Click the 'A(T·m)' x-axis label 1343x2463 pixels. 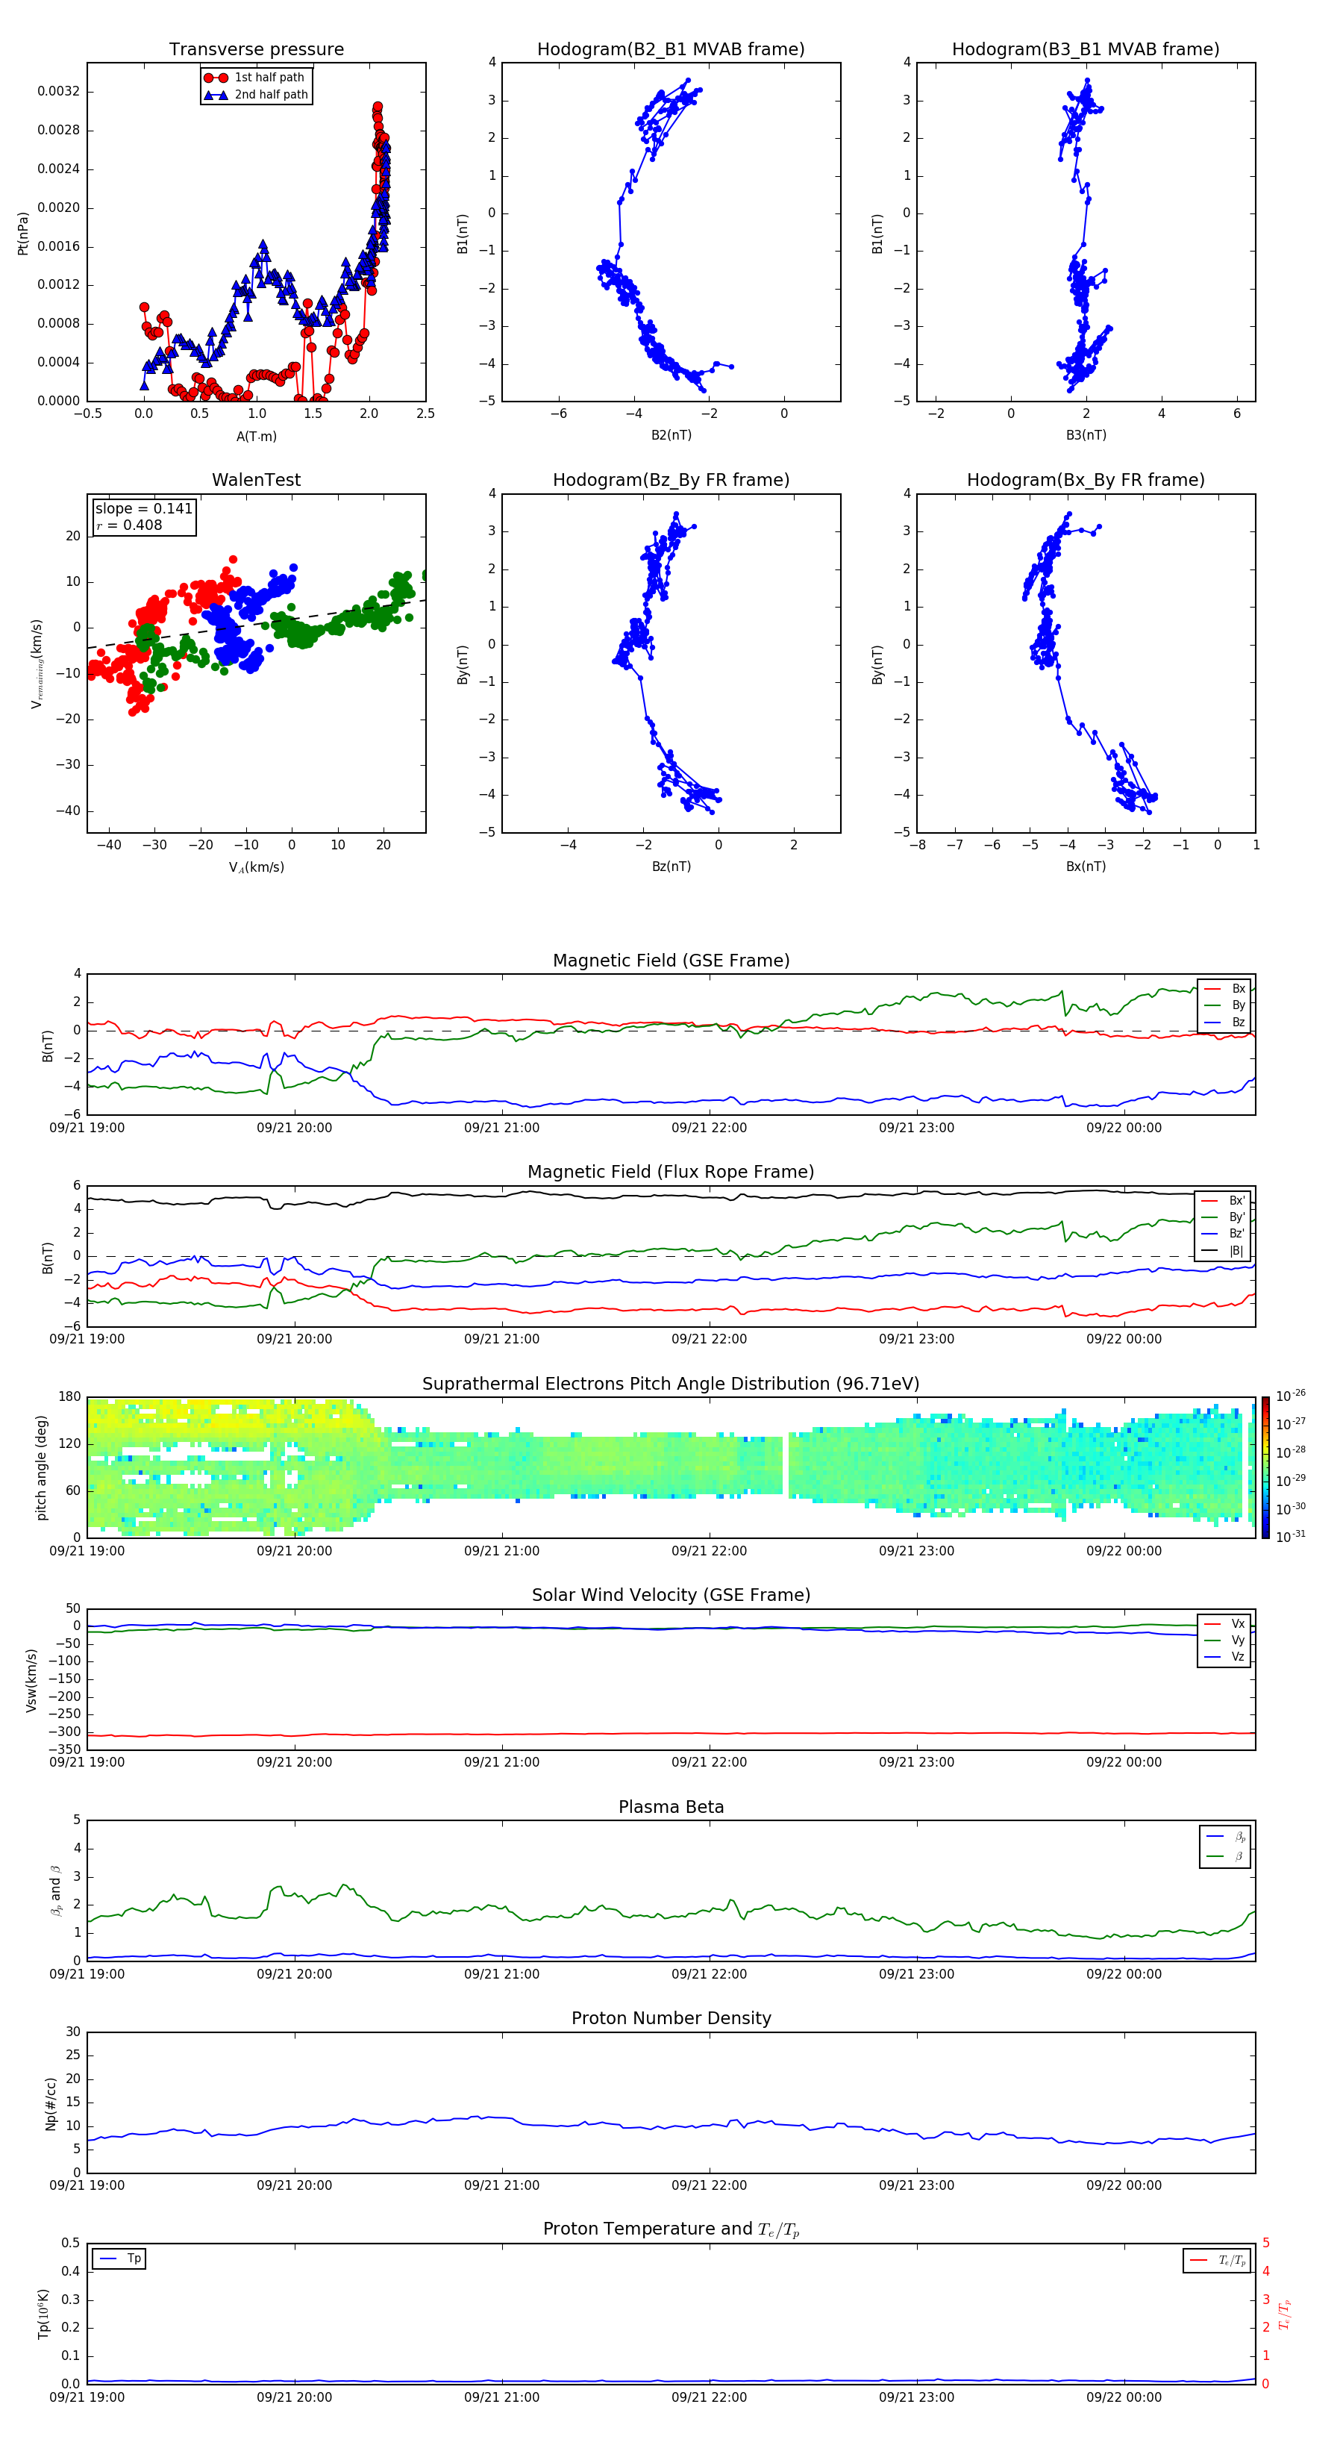pyautogui.click(x=256, y=437)
